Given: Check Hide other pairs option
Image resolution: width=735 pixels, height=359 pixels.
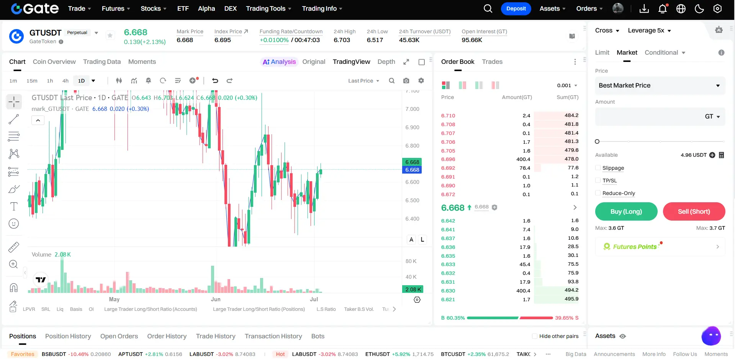Looking at the screenshot, I should pyautogui.click(x=535, y=336).
